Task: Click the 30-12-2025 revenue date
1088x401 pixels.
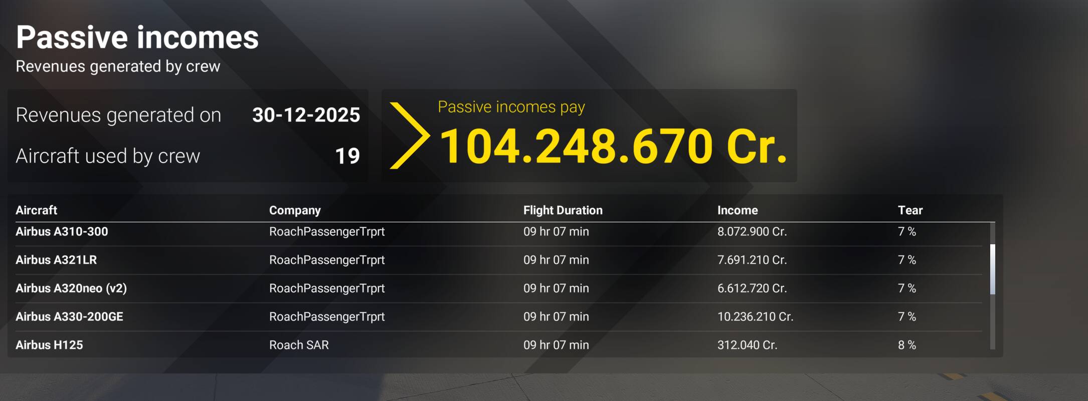Action: coord(306,115)
